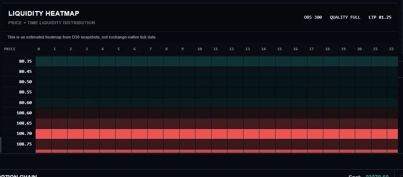
Task: Select the 80.55 price row label
Action: point(25,92)
